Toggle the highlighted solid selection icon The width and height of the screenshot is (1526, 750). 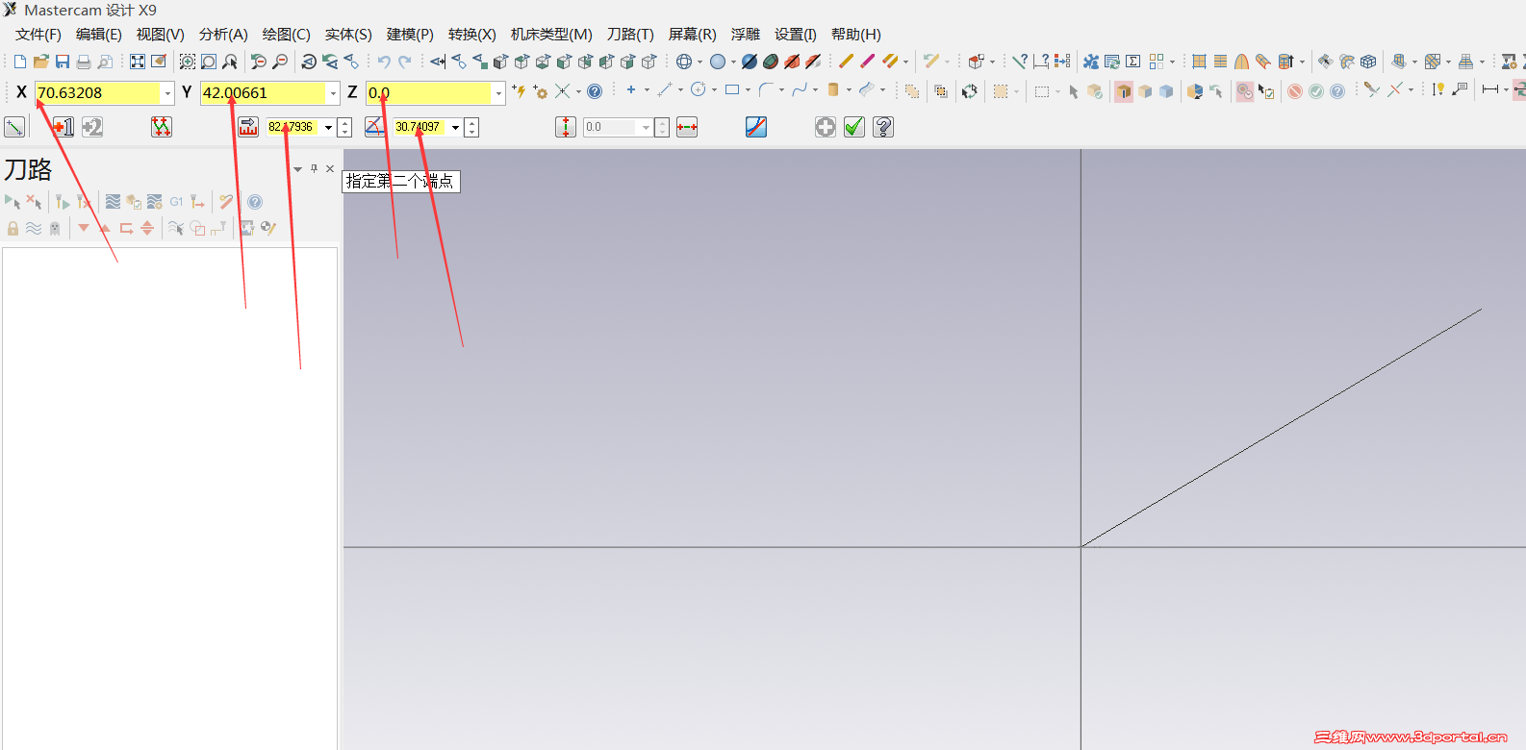[x=1124, y=91]
